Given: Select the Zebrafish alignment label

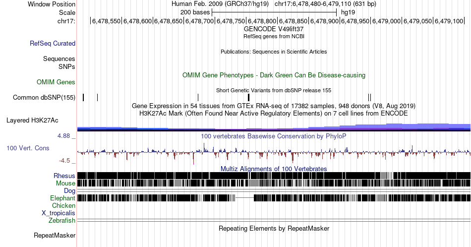Looking at the screenshot, I should [x=62, y=221].
